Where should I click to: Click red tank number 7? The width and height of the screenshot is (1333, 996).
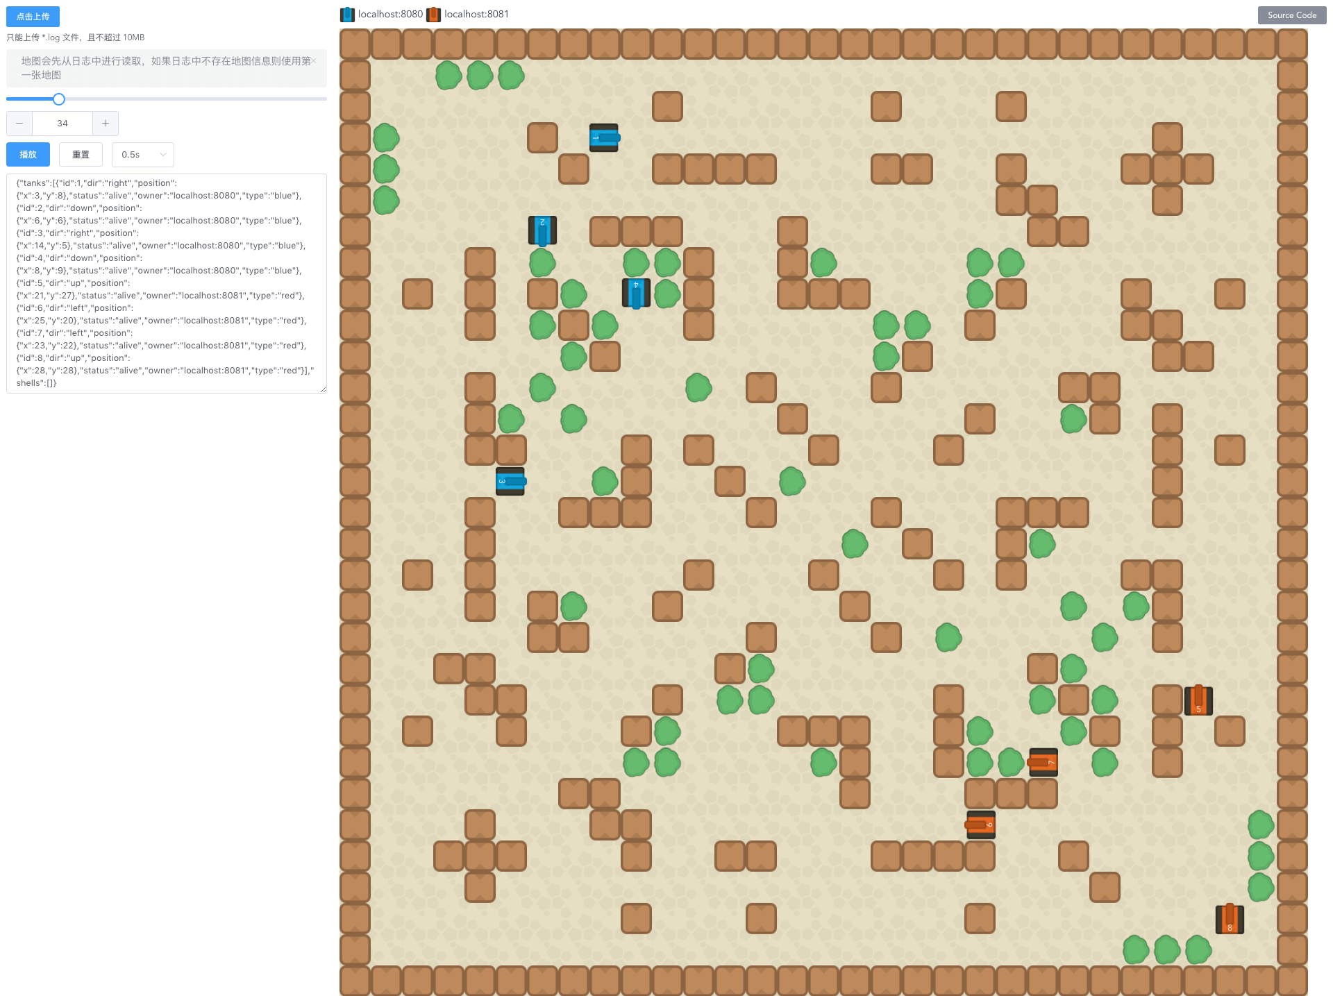(x=1043, y=762)
